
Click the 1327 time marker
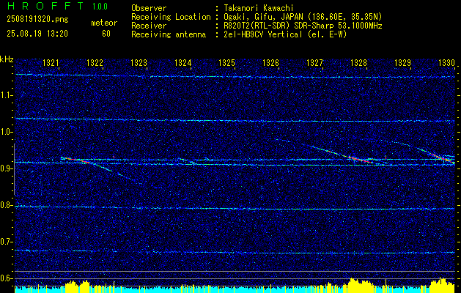[x=314, y=62]
